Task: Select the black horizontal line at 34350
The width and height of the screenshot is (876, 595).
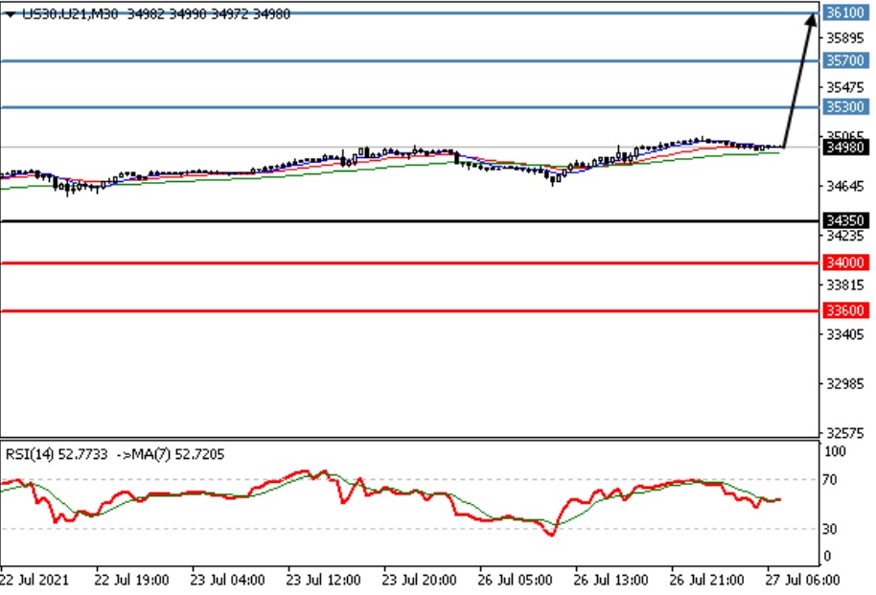Action: (409, 221)
